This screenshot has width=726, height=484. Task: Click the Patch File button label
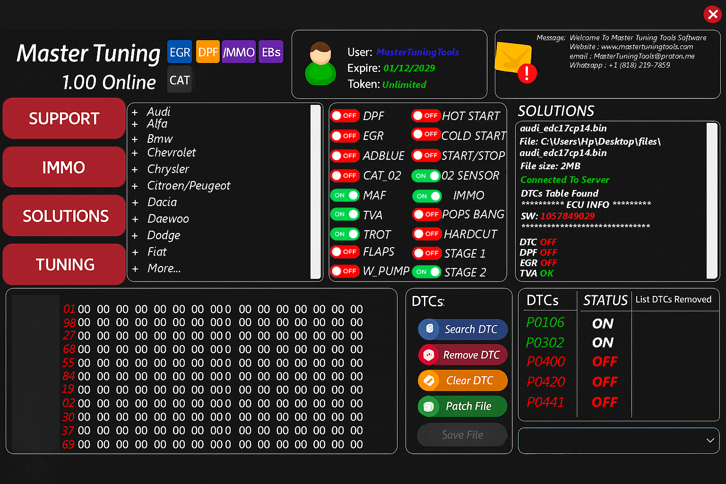coord(468,406)
